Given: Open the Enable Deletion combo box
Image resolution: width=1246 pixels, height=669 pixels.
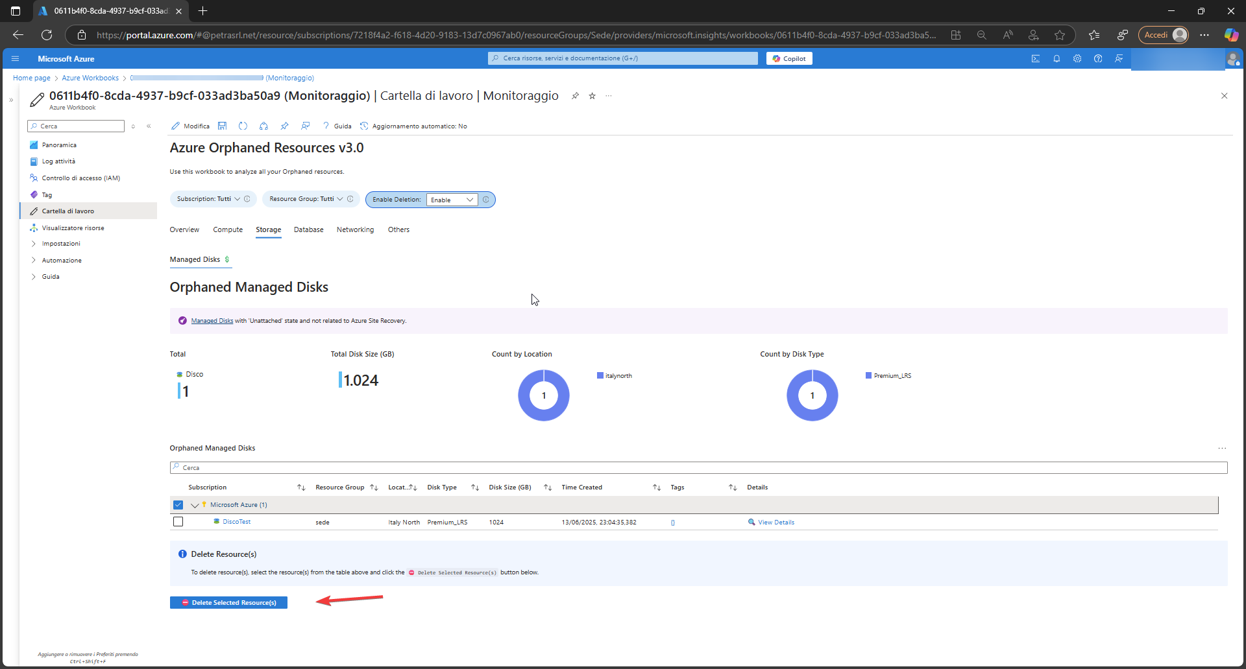Looking at the screenshot, I should 452,200.
